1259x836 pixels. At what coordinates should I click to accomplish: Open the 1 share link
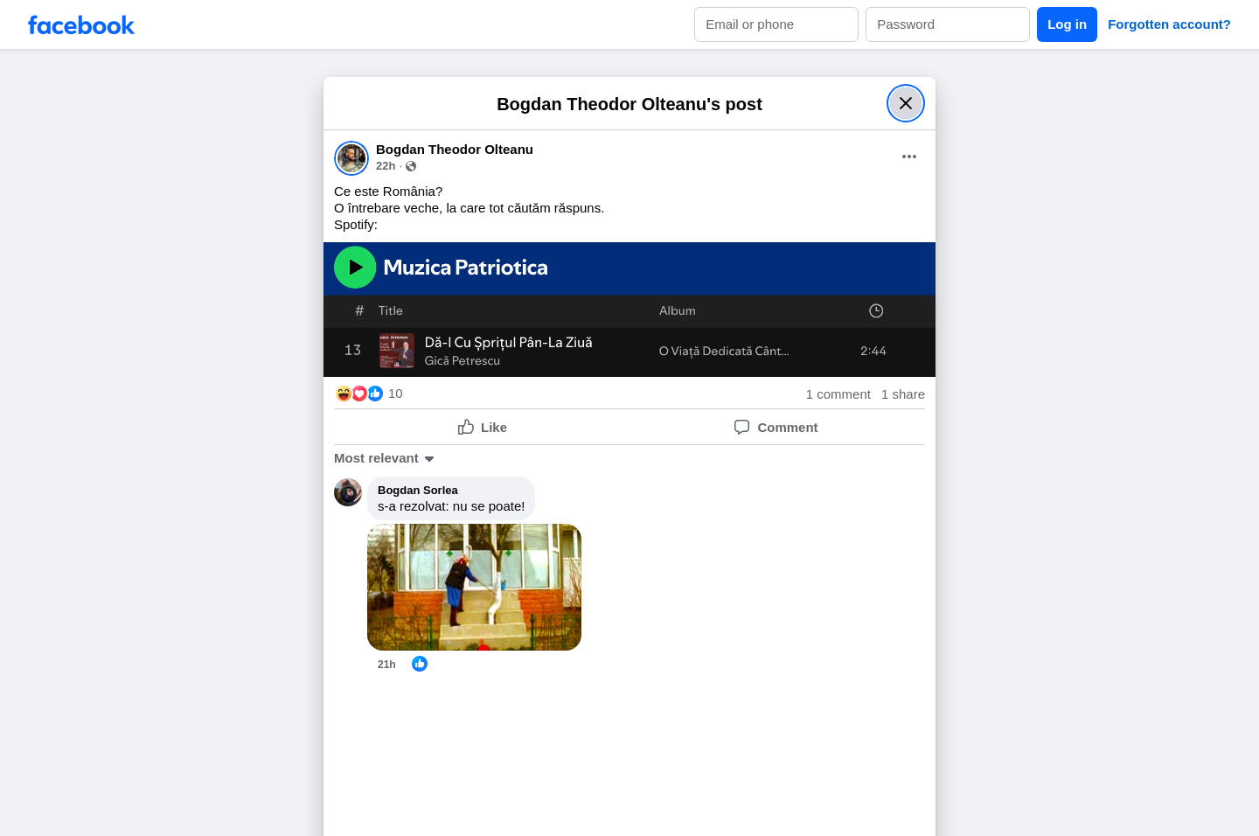(x=902, y=394)
